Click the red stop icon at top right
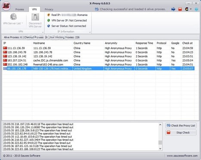The image size is (201, 160). 180,9
